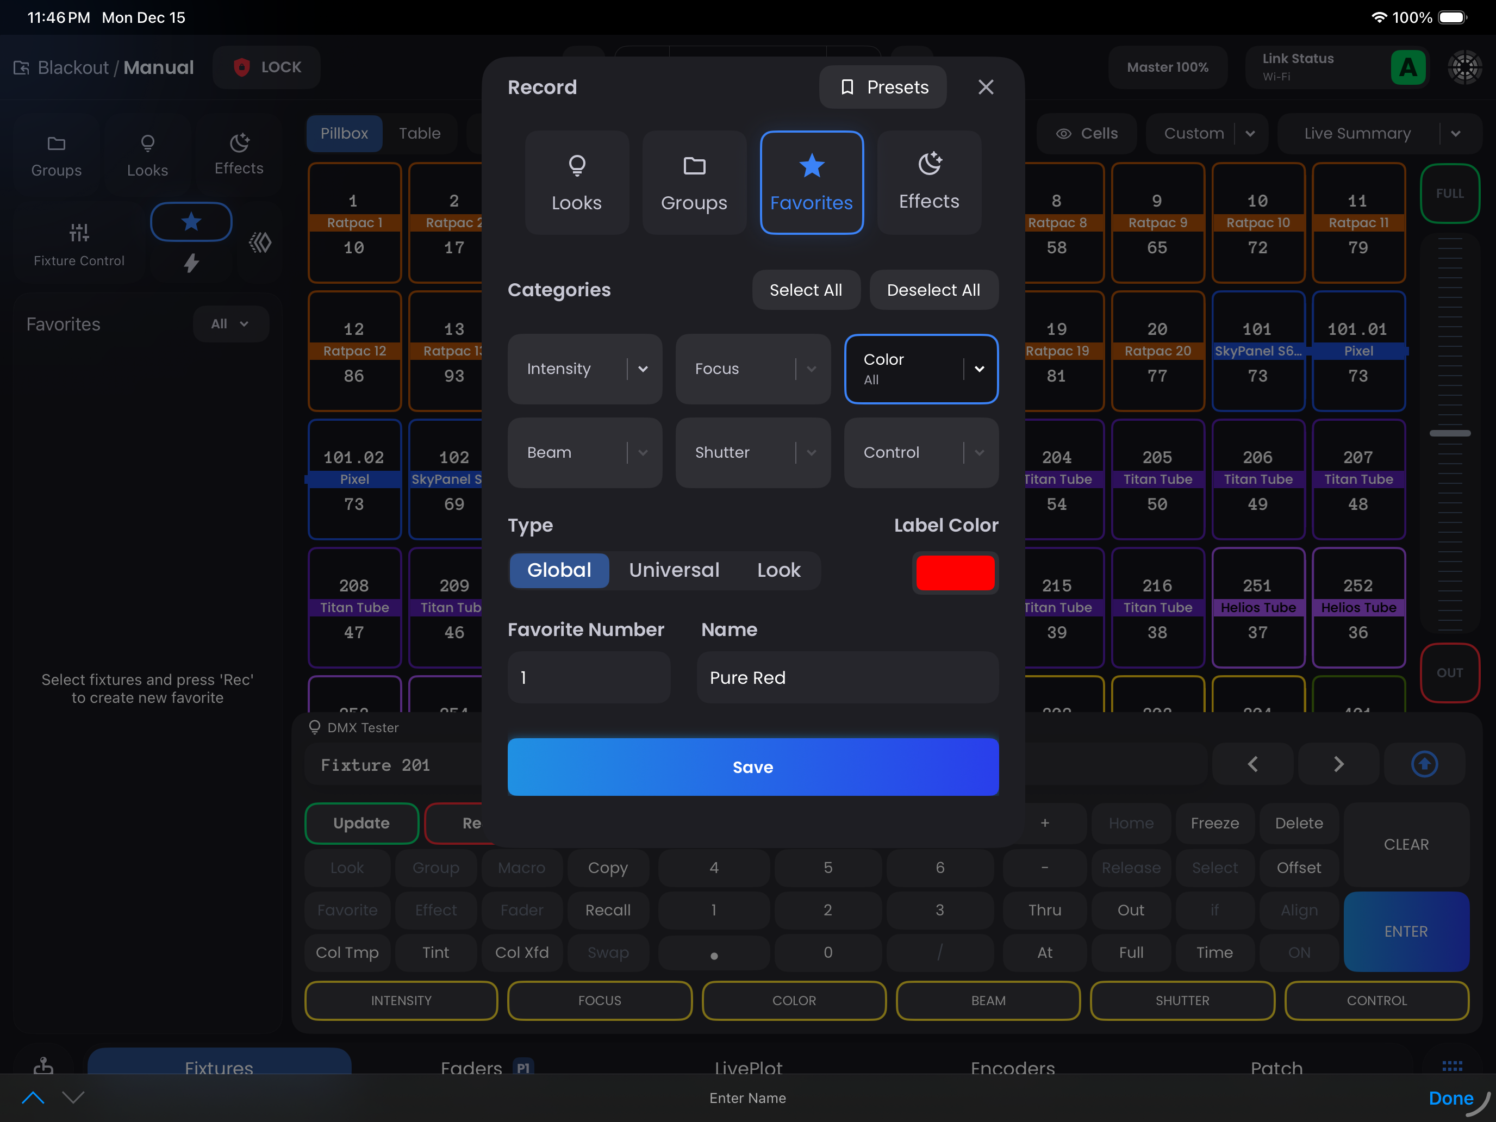Image resolution: width=1496 pixels, height=1122 pixels.
Task: Set favorite type to Look
Action: point(778,570)
